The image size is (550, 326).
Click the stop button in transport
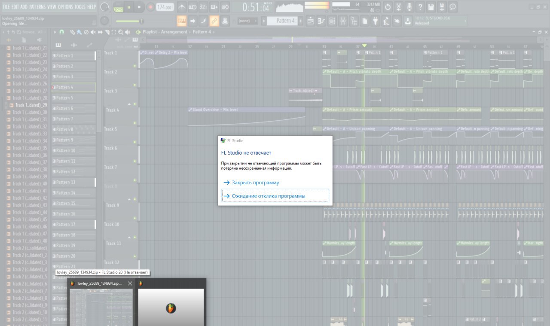pos(139,7)
